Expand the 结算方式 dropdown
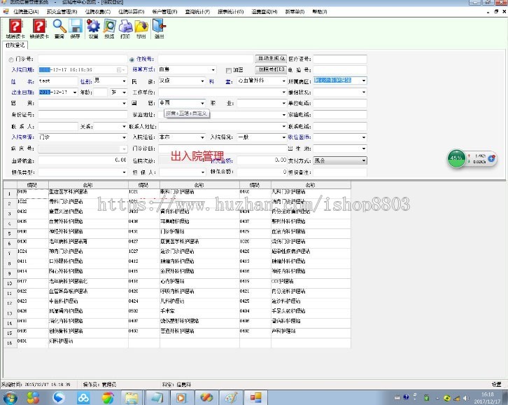 pyautogui.click(x=213, y=70)
